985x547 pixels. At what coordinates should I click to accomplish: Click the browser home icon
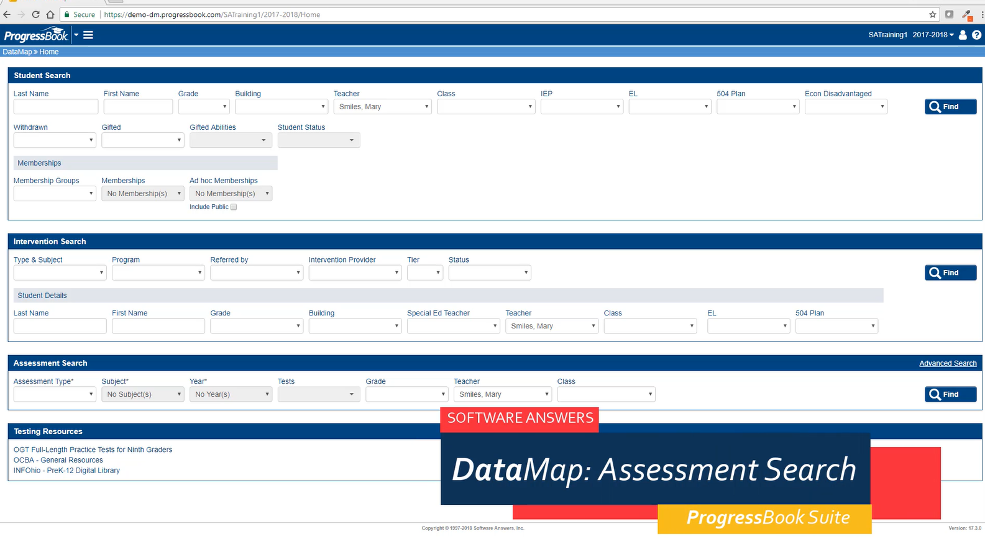50,14
